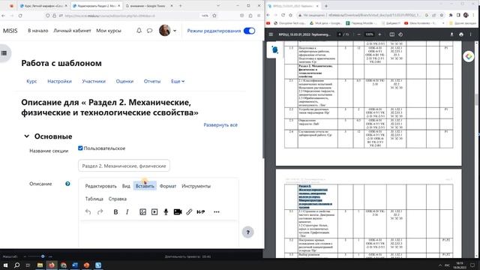Apply italic formatting in editor toolbar
The image size is (480, 270).
click(x=127, y=211)
